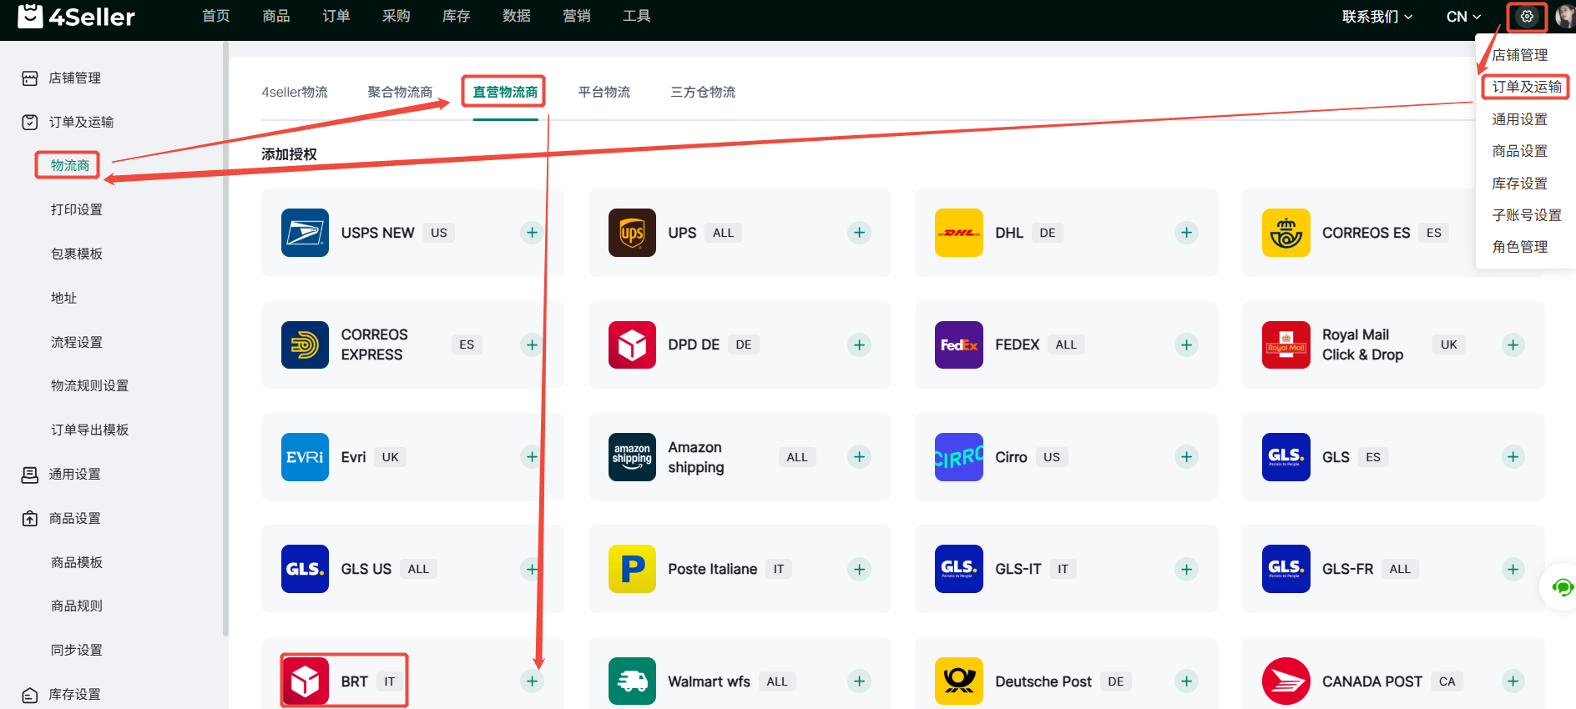Open the CN language dropdown
Viewport: 1576px width, 709px height.
click(1463, 17)
